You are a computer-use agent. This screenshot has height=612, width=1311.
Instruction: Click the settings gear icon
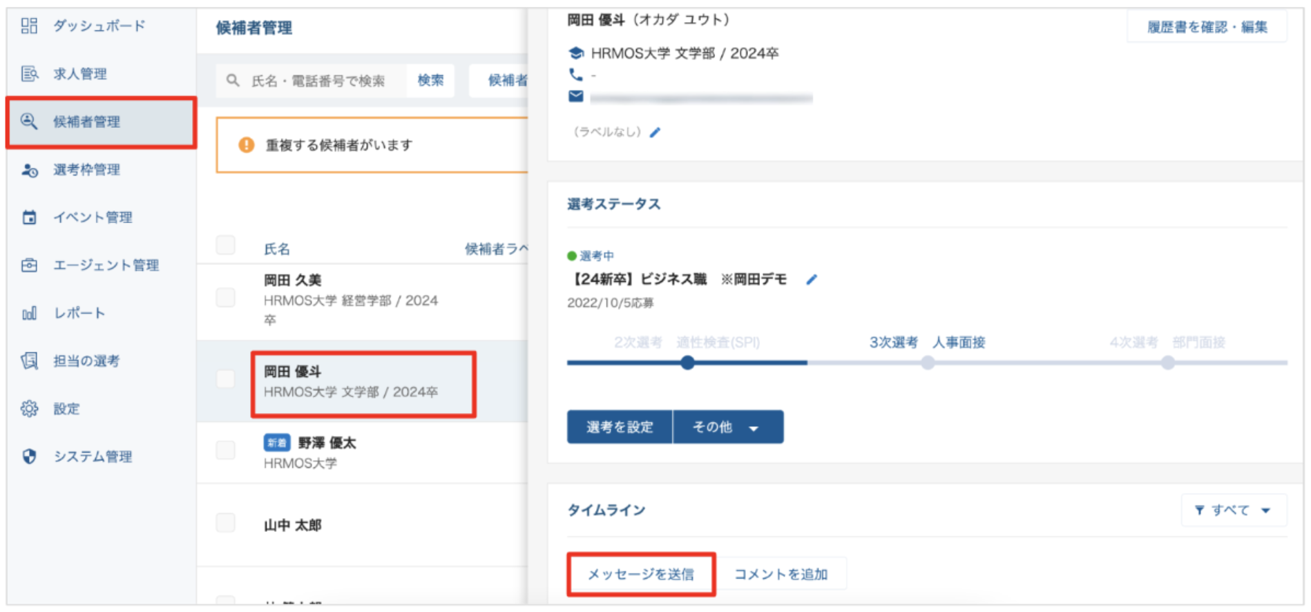click(x=29, y=409)
